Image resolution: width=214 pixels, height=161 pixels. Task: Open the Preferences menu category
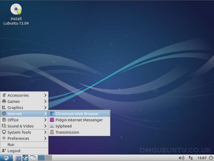coord(24,138)
